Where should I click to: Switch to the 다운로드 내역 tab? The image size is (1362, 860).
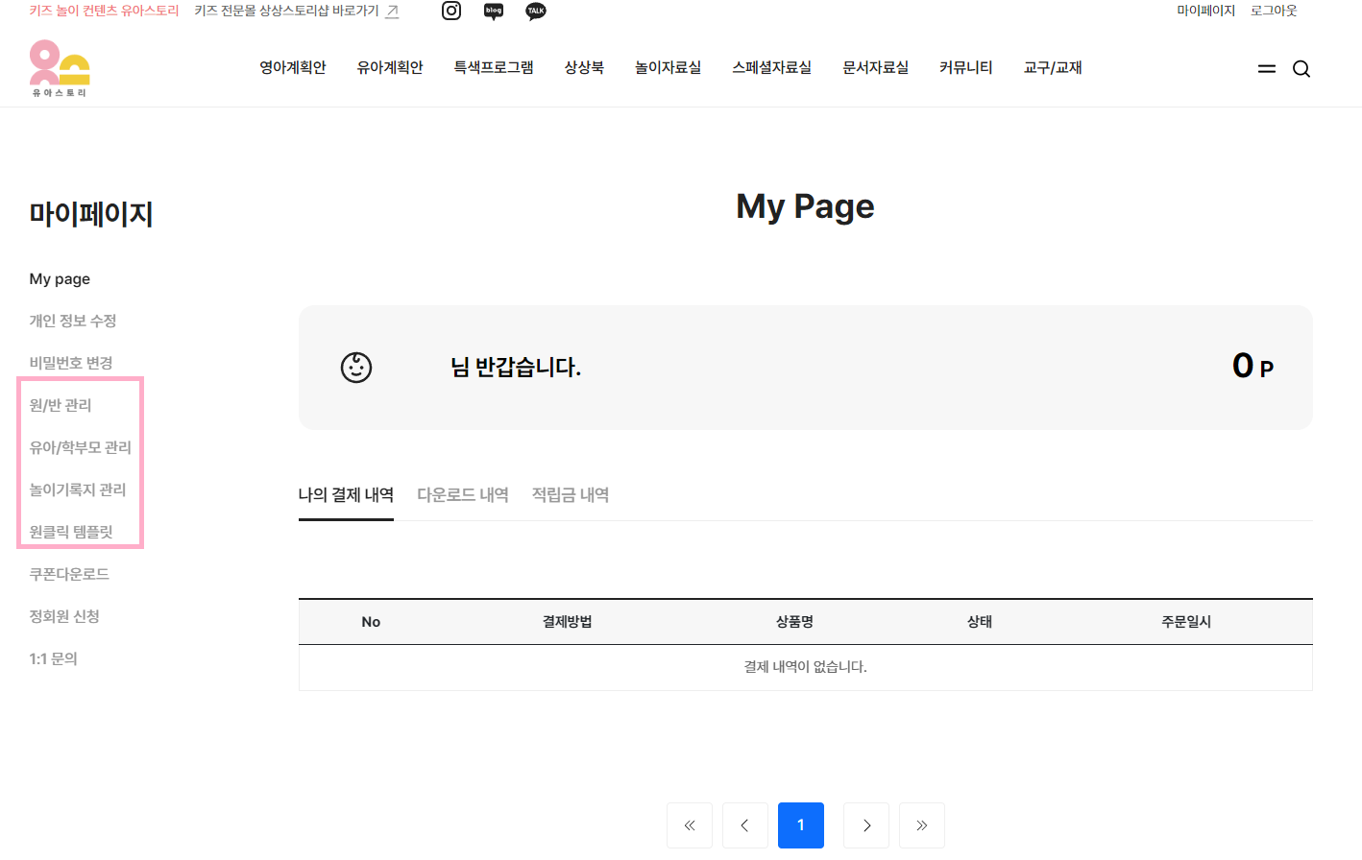pyautogui.click(x=463, y=495)
